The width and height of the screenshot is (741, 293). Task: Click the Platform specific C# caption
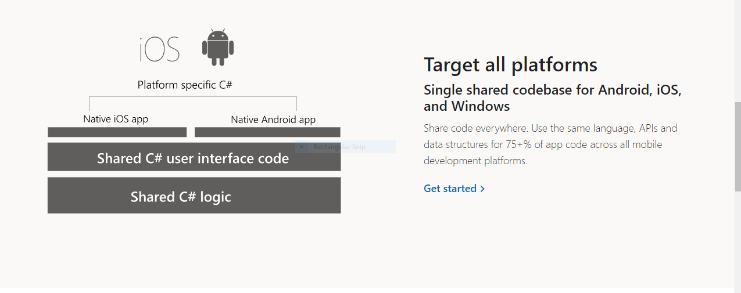[x=185, y=85]
